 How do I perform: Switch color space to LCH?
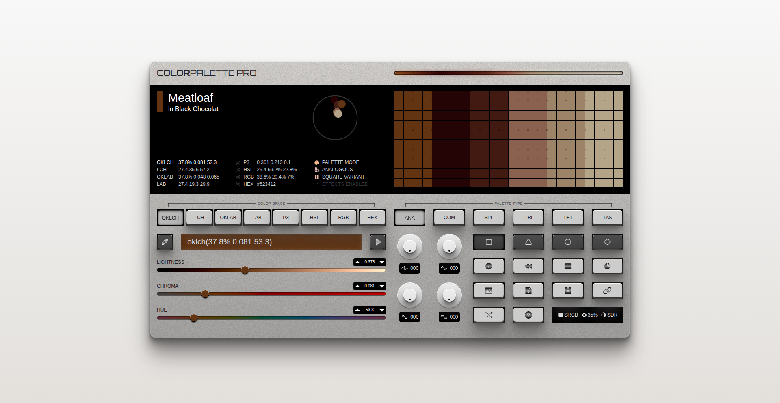pos(199,218)
